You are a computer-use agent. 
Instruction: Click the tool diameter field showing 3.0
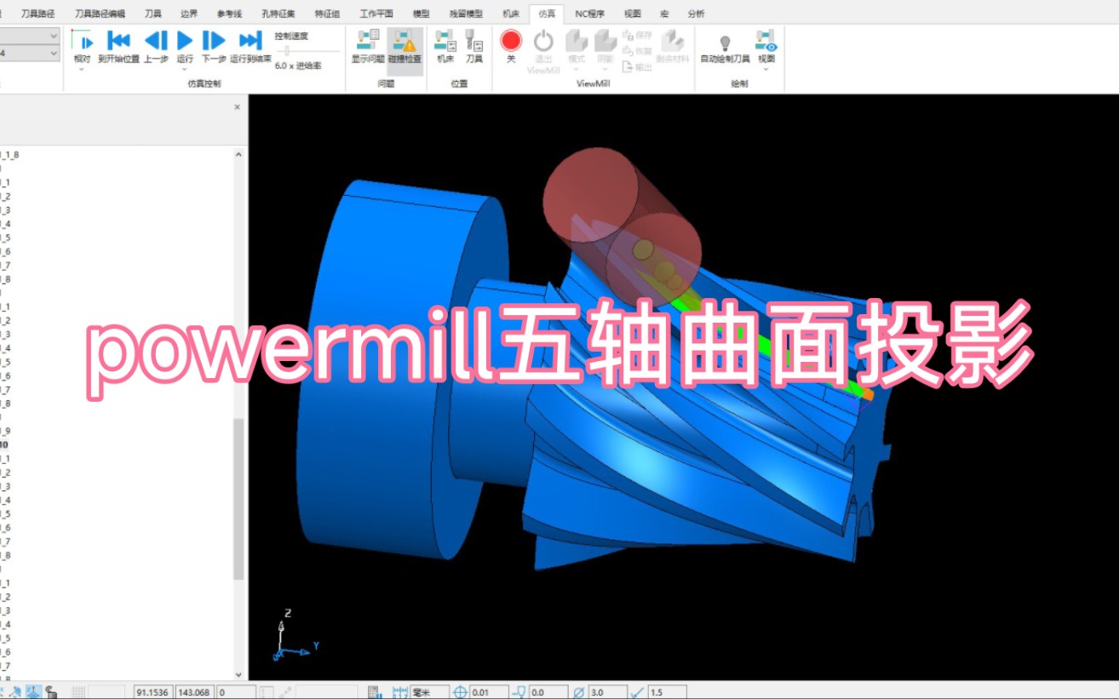[607, 692]
